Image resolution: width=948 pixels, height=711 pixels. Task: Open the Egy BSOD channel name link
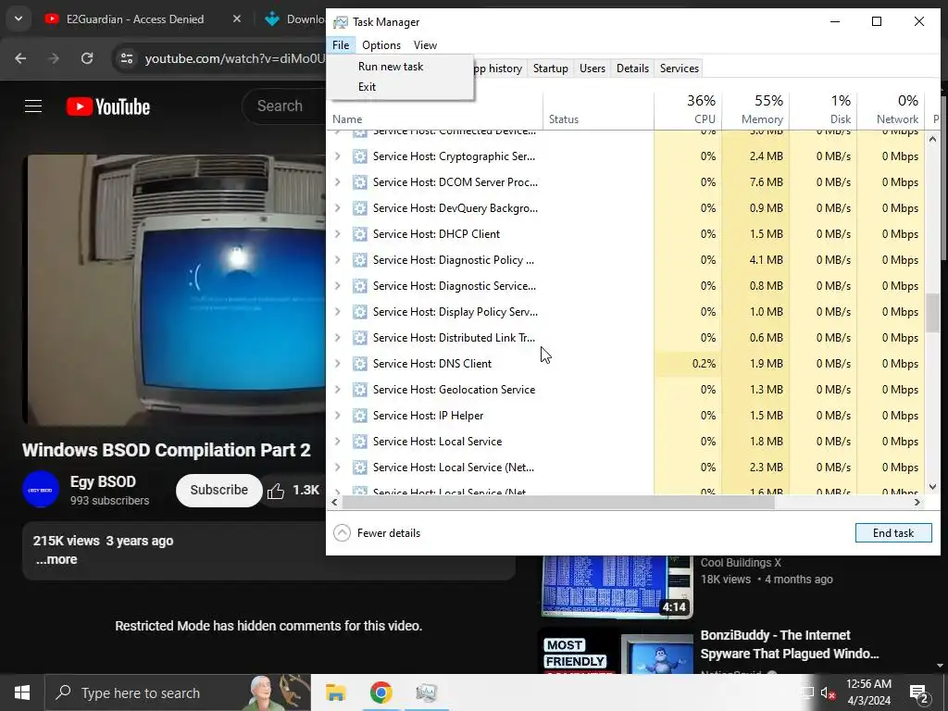[103, 481]
